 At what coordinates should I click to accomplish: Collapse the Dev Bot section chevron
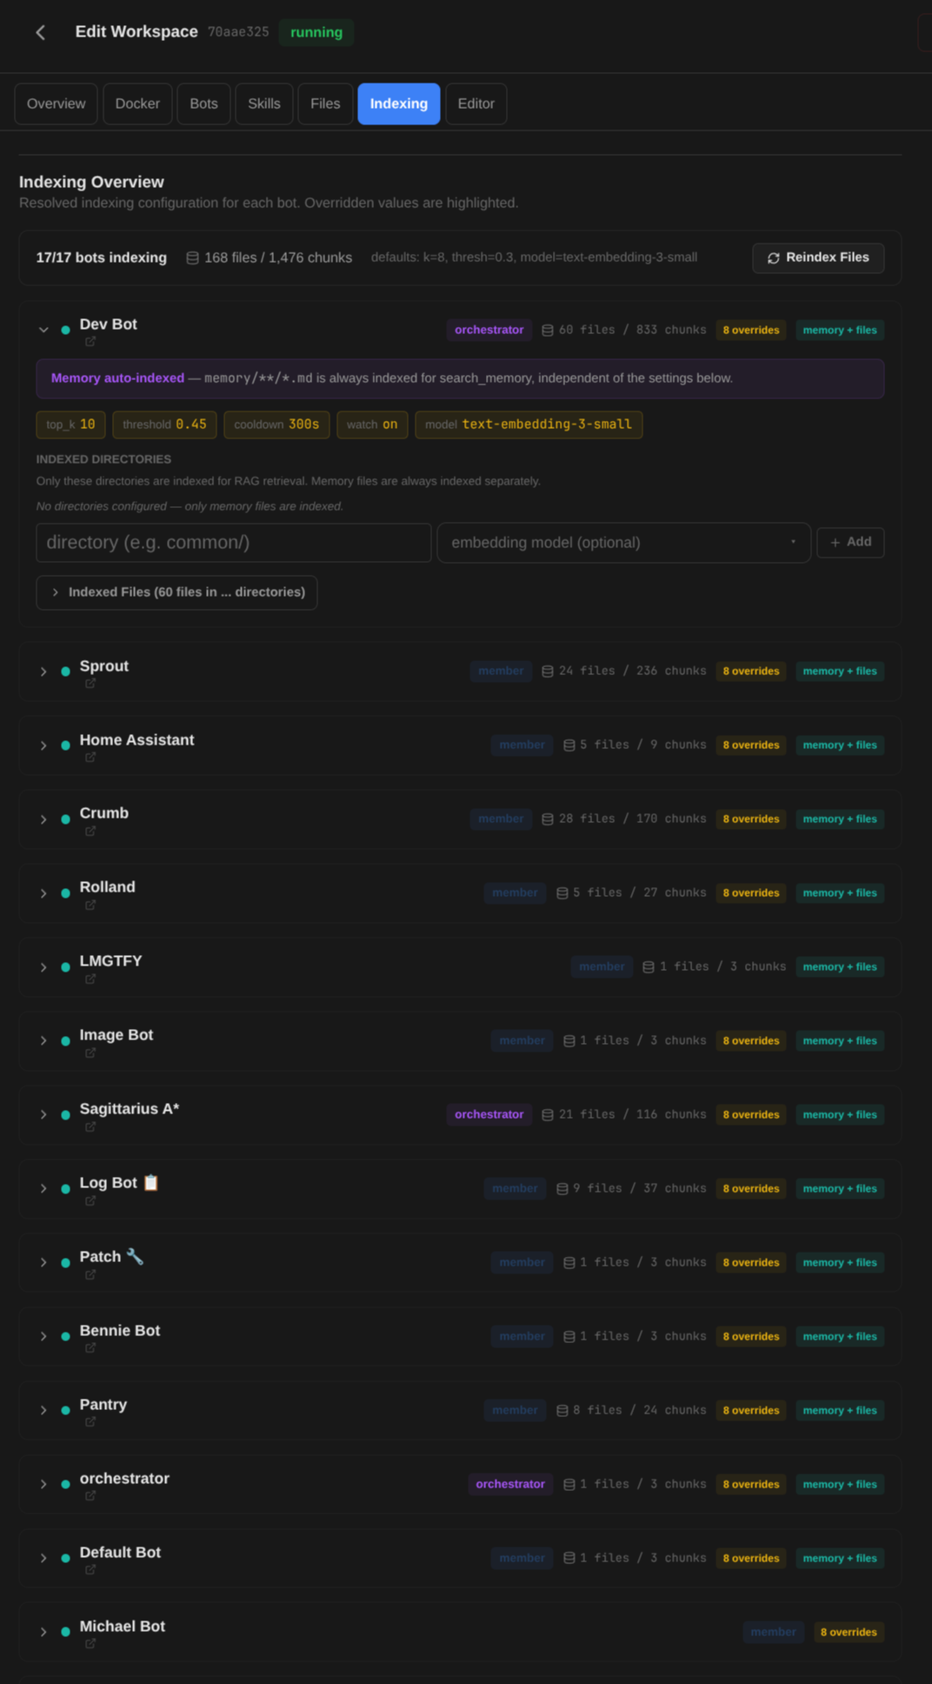[43, 330]
